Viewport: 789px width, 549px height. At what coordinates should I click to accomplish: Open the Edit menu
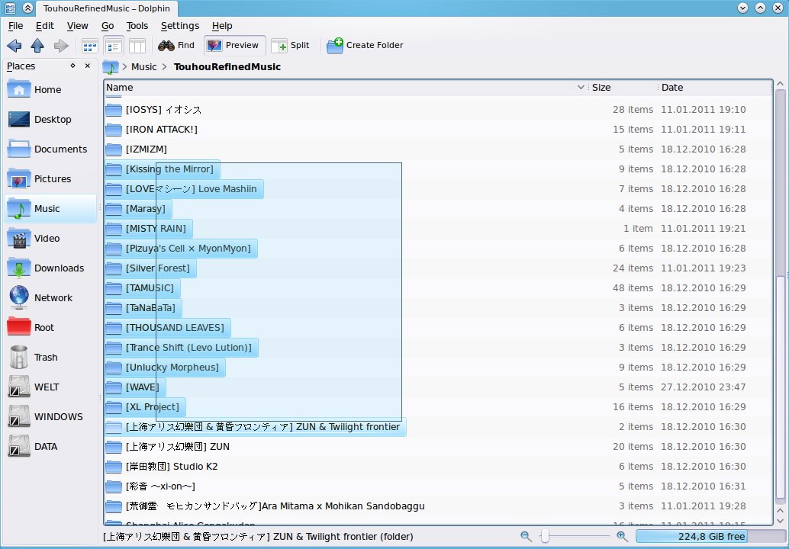(x=45, y=26)
